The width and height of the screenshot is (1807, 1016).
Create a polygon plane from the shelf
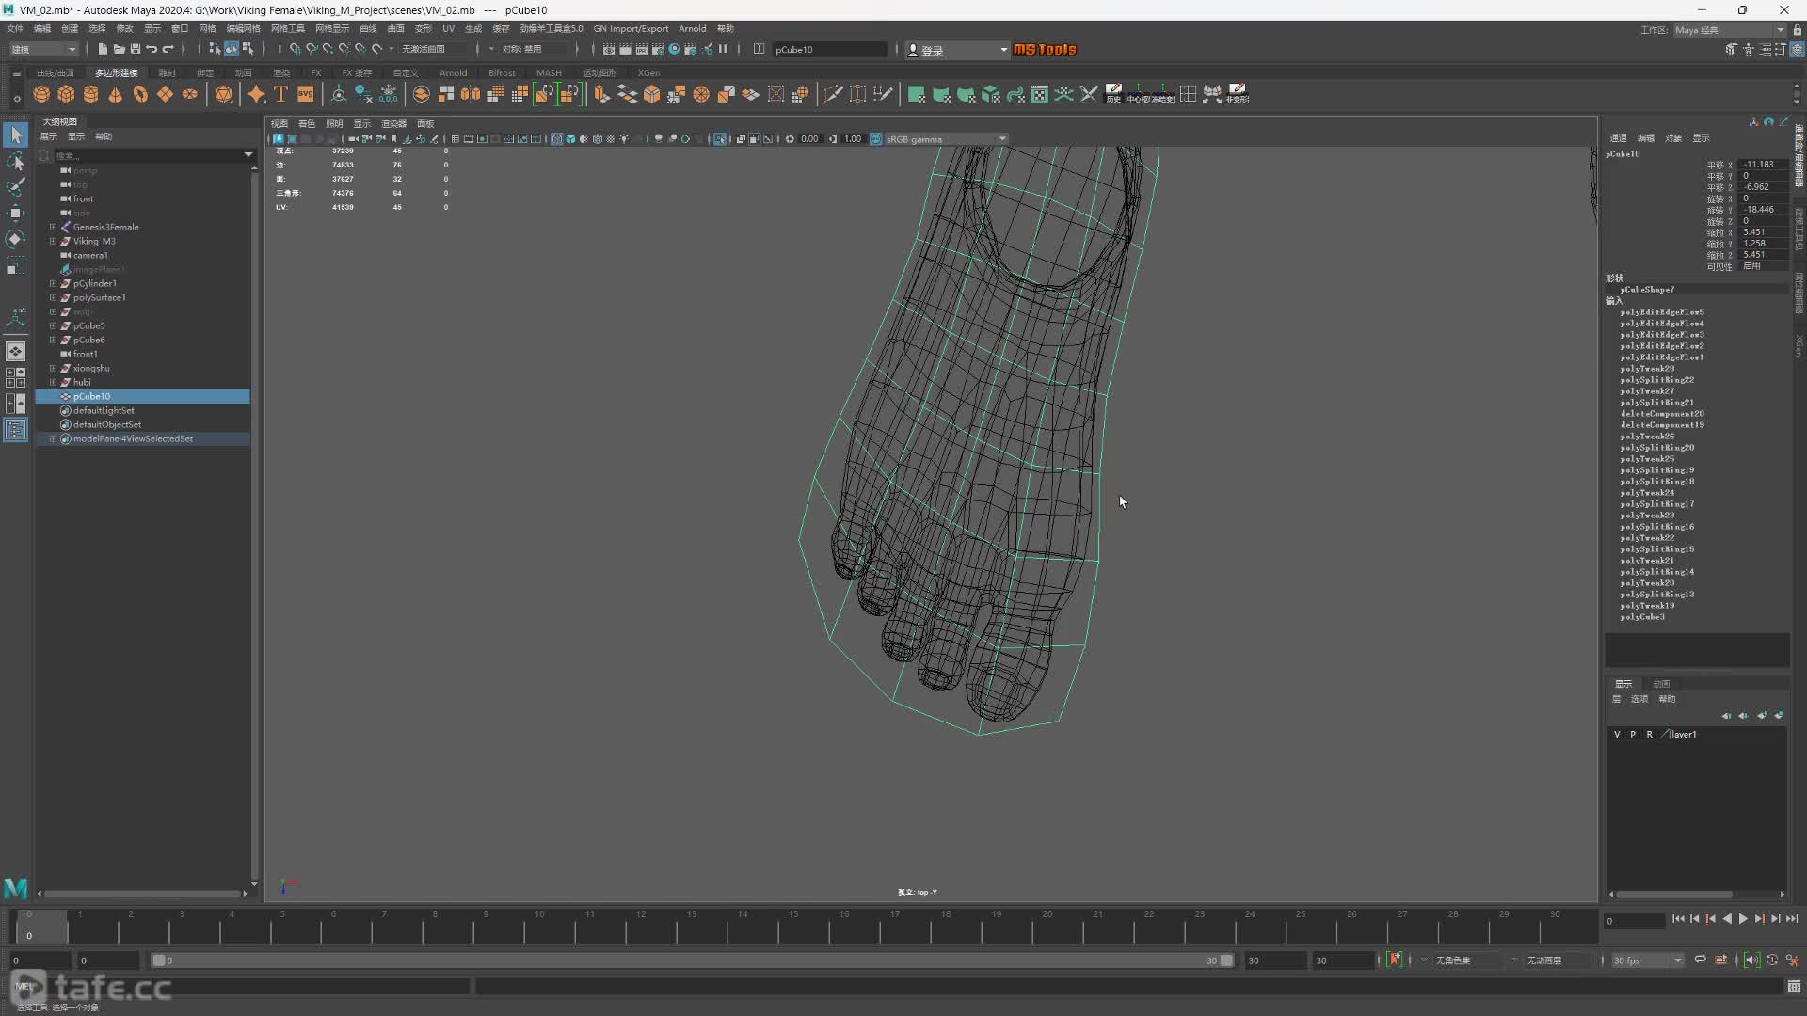point(165,94)
